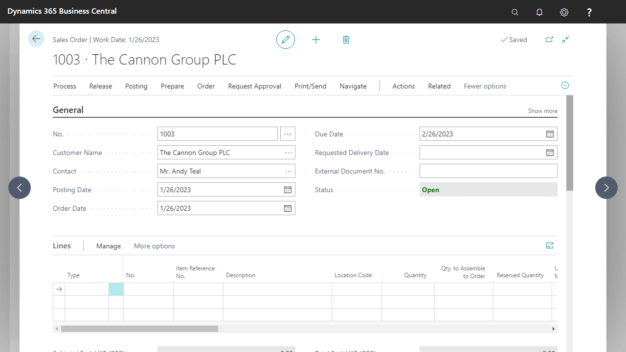Click More options in Lines

point(154,246)
